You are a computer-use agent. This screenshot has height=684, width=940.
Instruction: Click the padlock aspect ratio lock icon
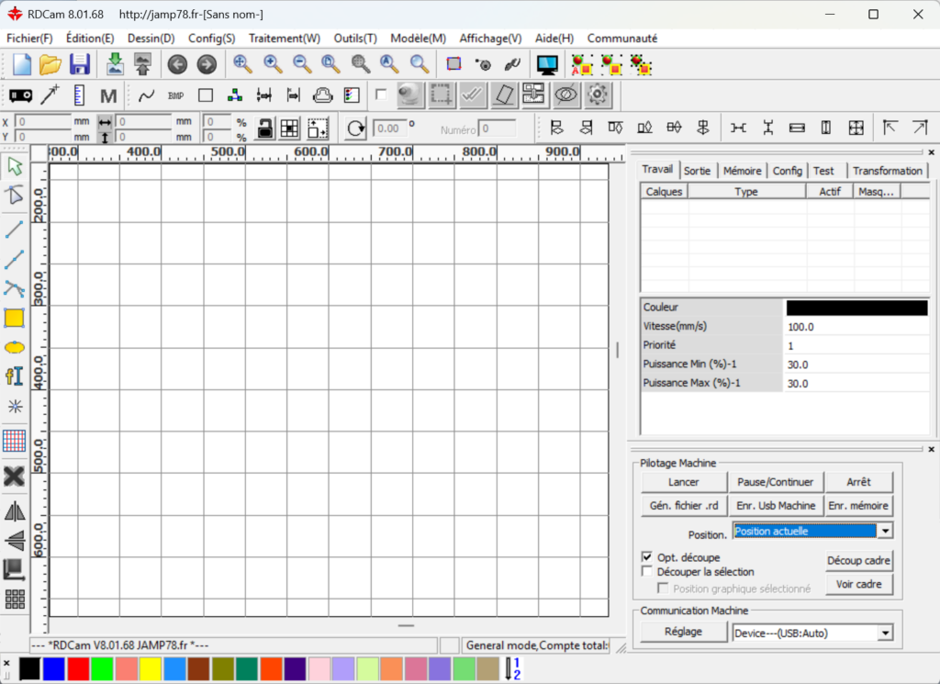[x=264, y=129]
